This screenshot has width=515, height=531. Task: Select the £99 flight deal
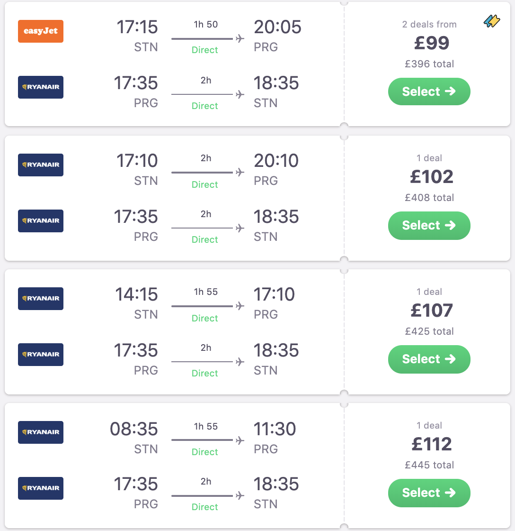pos(429,92)
